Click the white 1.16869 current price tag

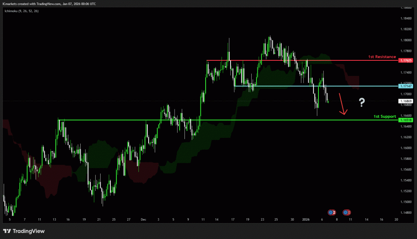tap(406, 101)
